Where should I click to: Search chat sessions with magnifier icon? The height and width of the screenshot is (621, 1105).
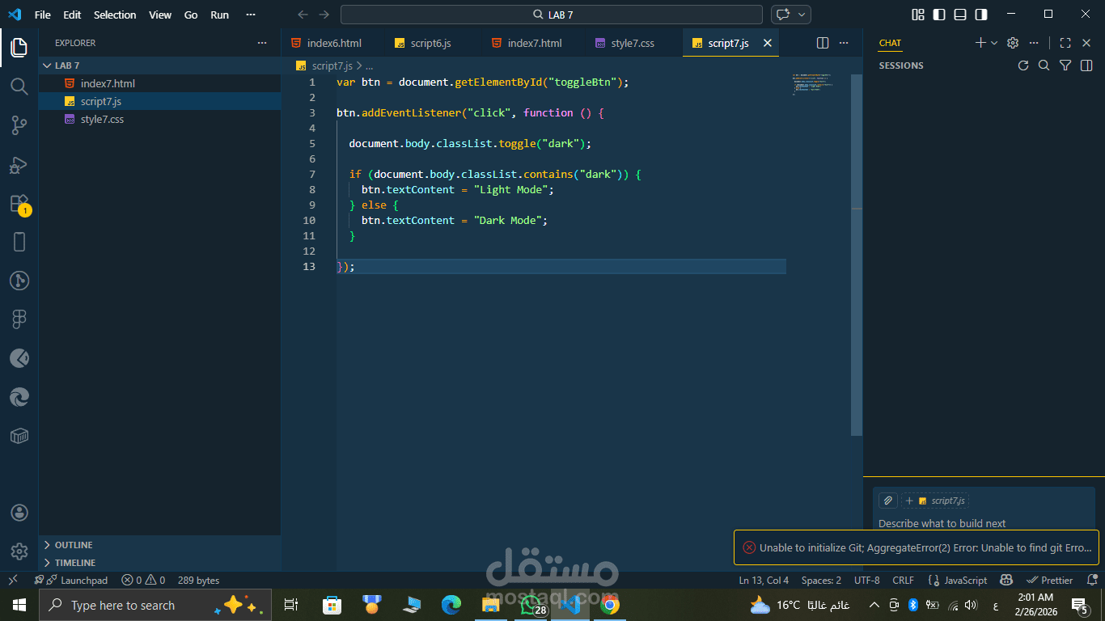coord(1044,65)
